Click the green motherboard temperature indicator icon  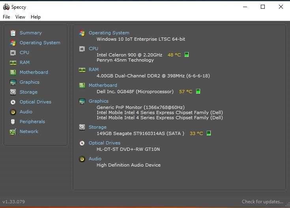(x=198, y=91)
